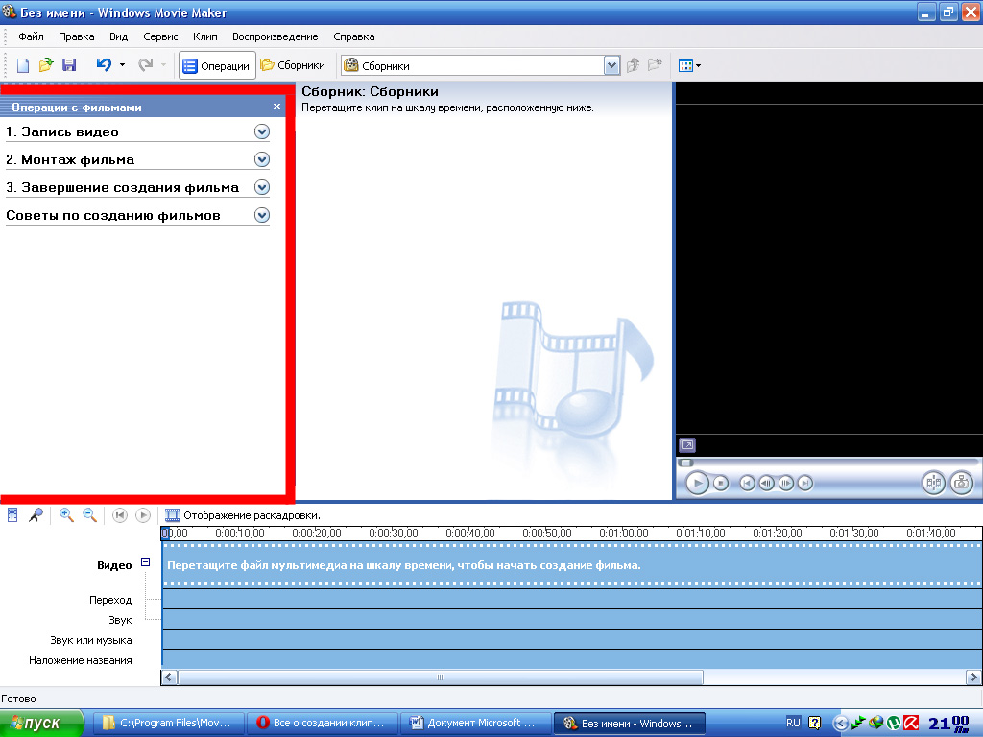
Task: Click the preview monitor seek bar
Action: coord(827,464)
